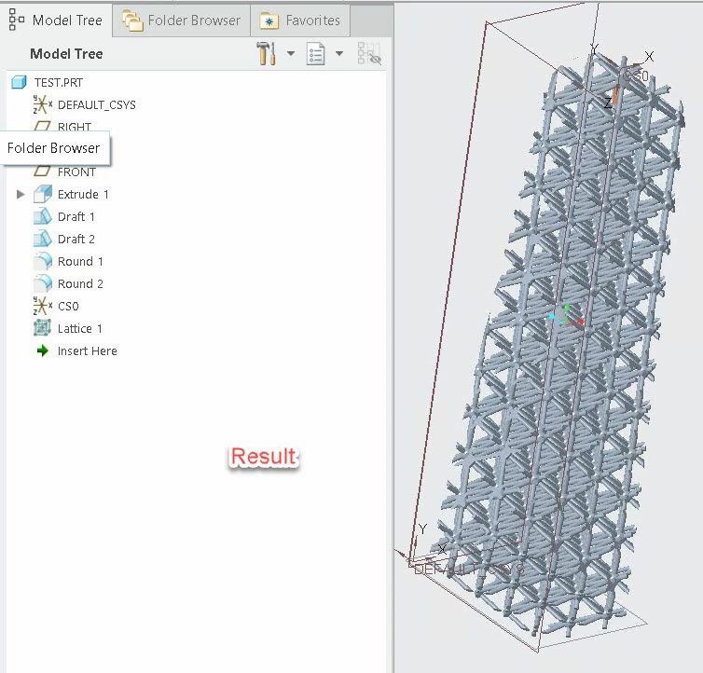Click the tree columns list icon
Image resolution: width=703 pixels, height=673 pixels.
pos(316,54)
